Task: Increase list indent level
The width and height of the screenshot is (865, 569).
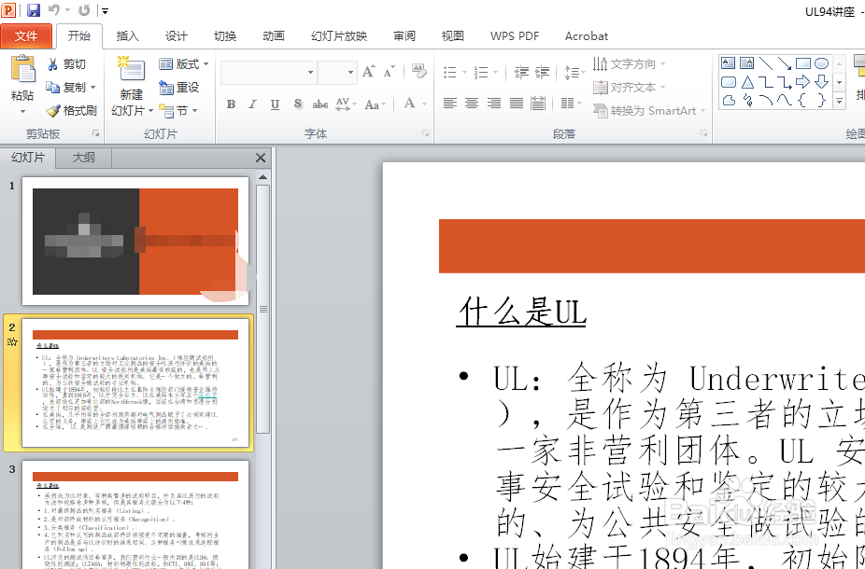Action: tap(543, 72)
